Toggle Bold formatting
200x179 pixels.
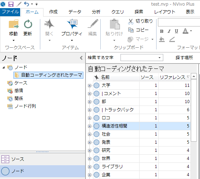pyautogui.click(x=161, y=31)
